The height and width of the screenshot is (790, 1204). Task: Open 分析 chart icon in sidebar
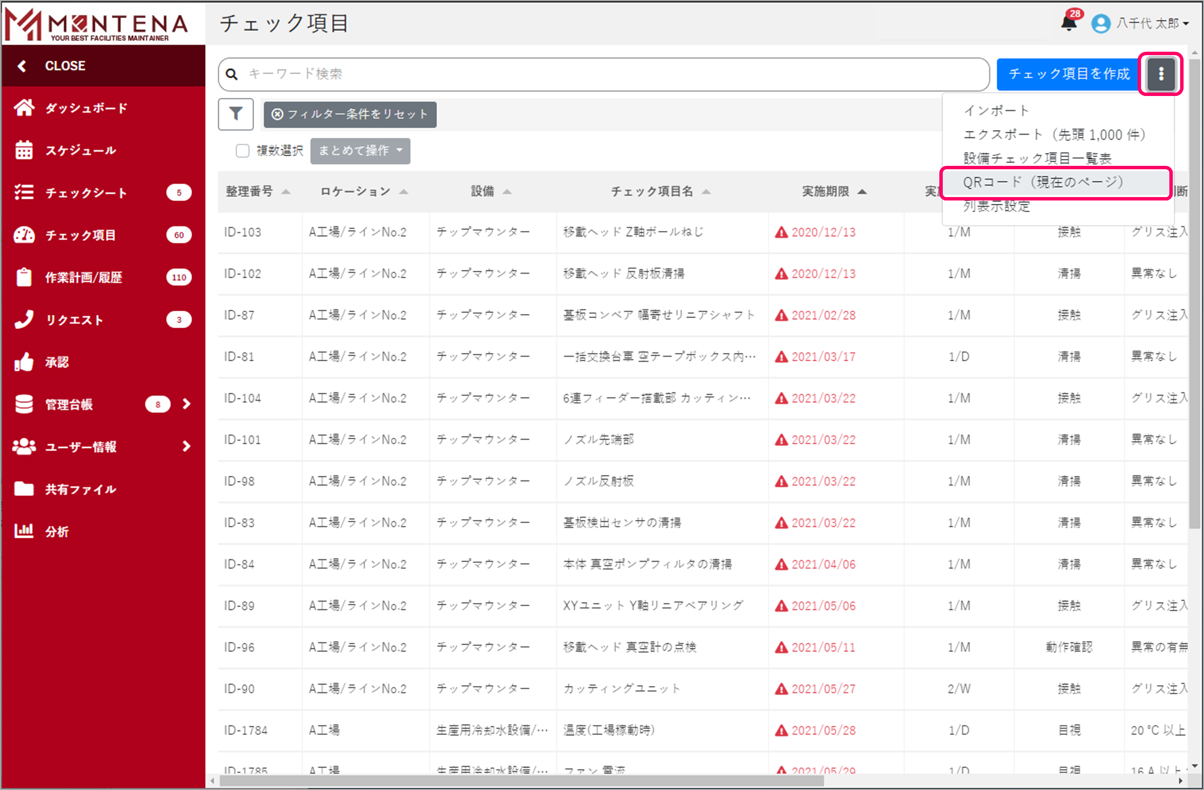[24, 532]
